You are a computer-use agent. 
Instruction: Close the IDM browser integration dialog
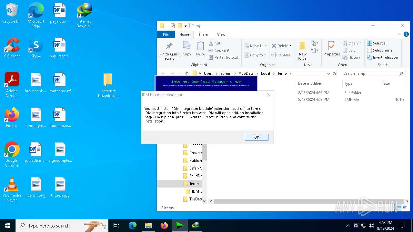tap(269, 95)
